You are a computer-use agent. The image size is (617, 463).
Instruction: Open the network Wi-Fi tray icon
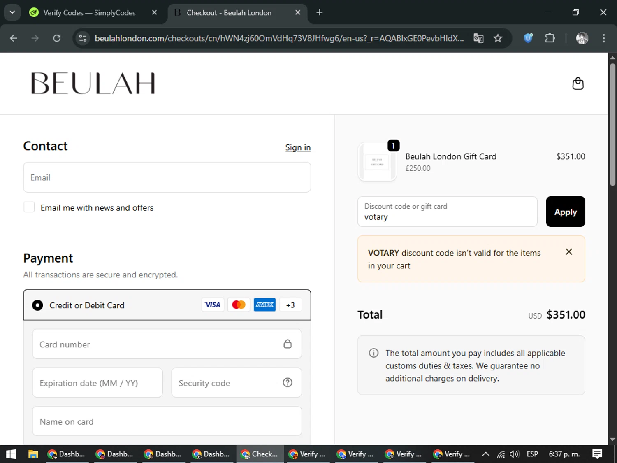pyautogui.click(x=501, y=454)
